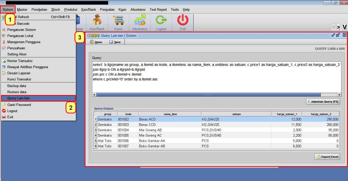Open the Stock menu

[56, 9]
